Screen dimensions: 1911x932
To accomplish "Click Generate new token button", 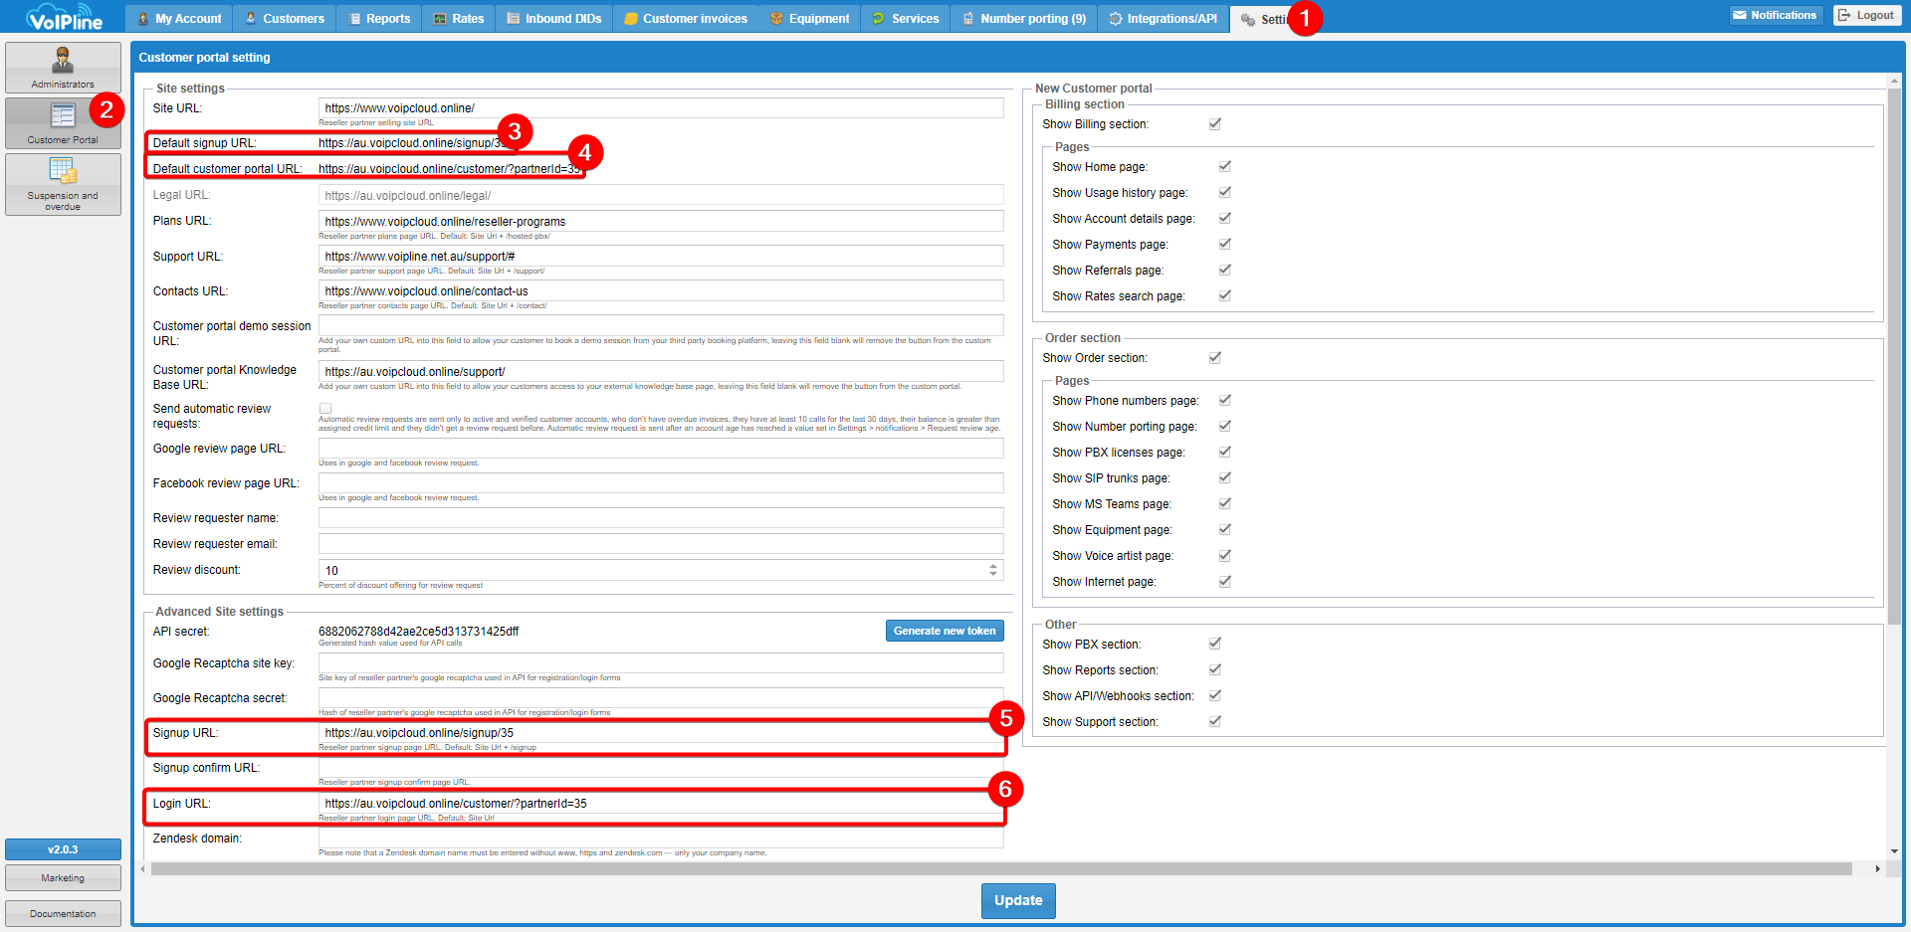I will pyautogui.click(x=945, y=631).
